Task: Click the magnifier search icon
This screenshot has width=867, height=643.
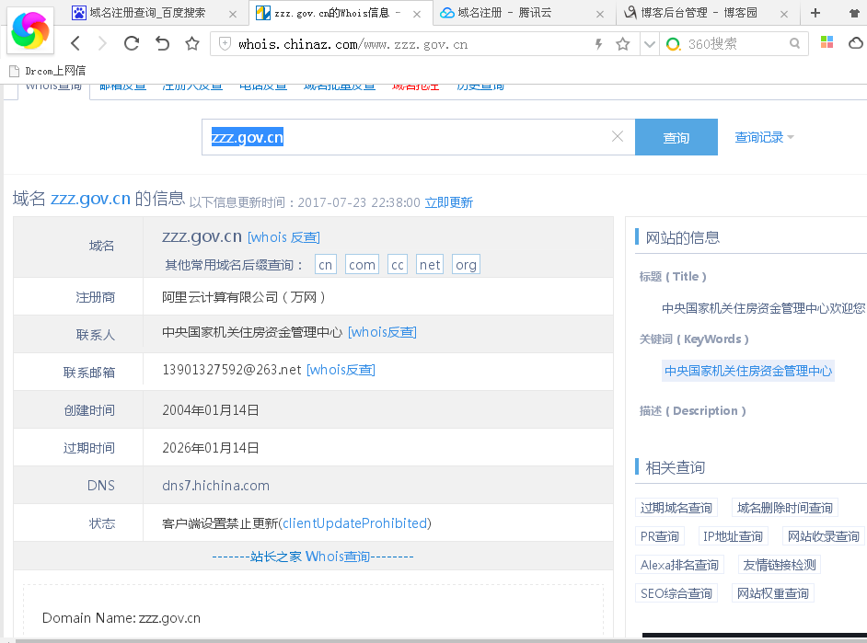Action: 794,43
